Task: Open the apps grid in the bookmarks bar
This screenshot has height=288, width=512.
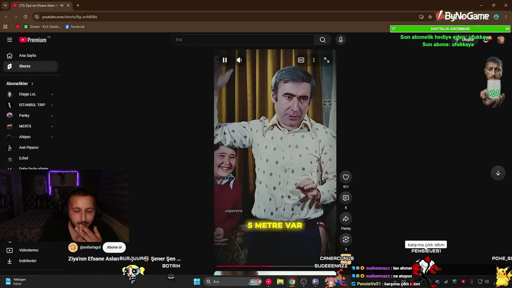Action: pos(5,27)
